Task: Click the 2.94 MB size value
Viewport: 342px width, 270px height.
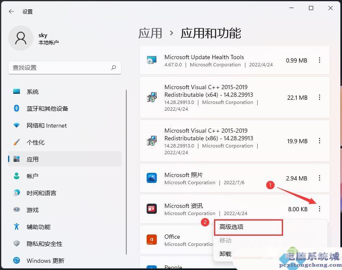Action: pyautogui.click(x=297, y=178)
